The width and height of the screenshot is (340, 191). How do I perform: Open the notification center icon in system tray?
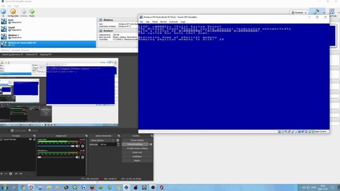333,187
